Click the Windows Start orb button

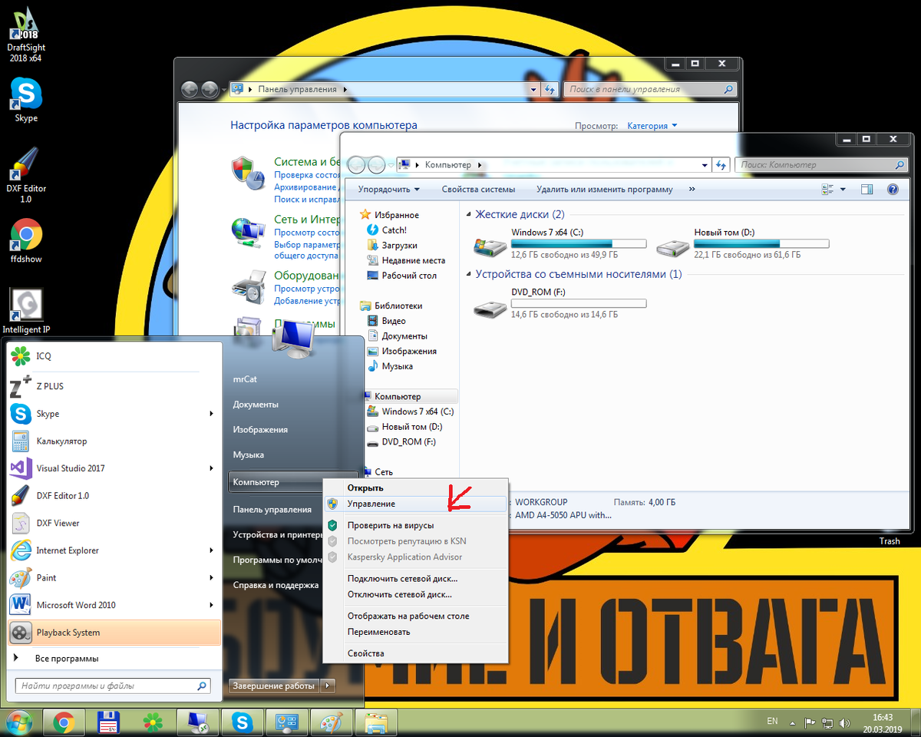[18, 722]
